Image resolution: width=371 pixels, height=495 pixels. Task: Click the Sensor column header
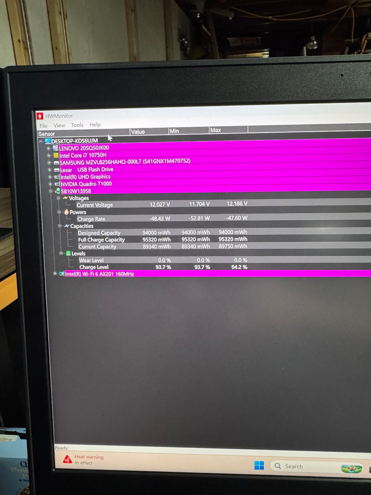(83, 133)
